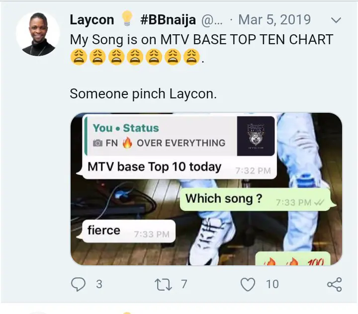
Task: Open the Mar 5, 2019 timestamp
Action: pos(274,20)
